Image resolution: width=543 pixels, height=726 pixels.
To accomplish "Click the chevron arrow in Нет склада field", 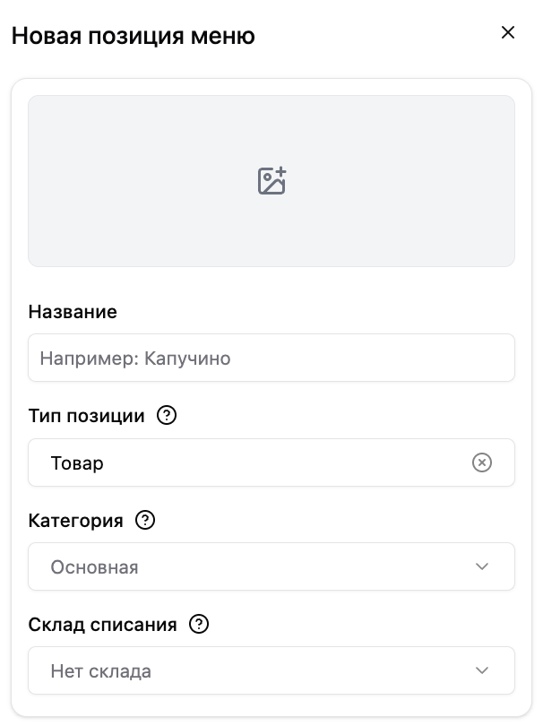I will (482, 670).
